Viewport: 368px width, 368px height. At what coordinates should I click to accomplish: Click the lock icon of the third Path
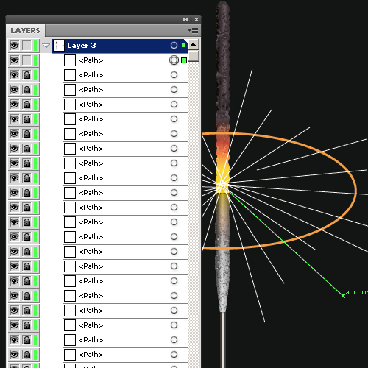(x=26, y=90)
